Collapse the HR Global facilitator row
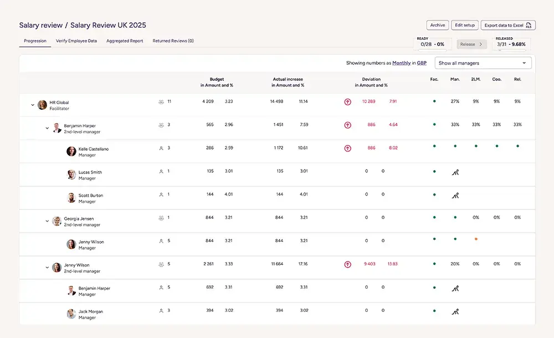The image size is (554, 338). coord(33,105)
